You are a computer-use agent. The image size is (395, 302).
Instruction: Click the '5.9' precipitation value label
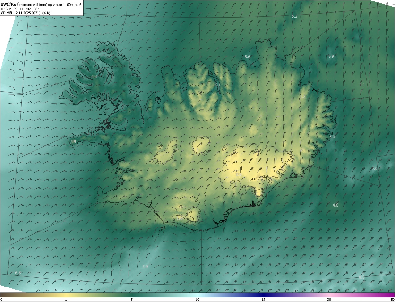(x=331, y=57)
